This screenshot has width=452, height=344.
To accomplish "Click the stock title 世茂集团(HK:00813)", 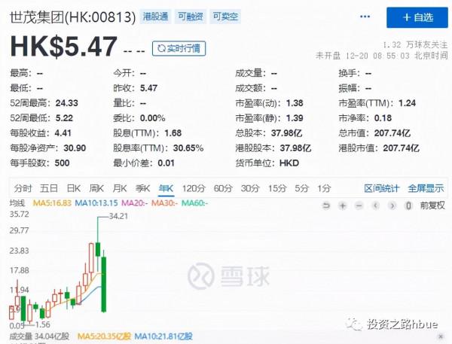I will coord(72,17).
